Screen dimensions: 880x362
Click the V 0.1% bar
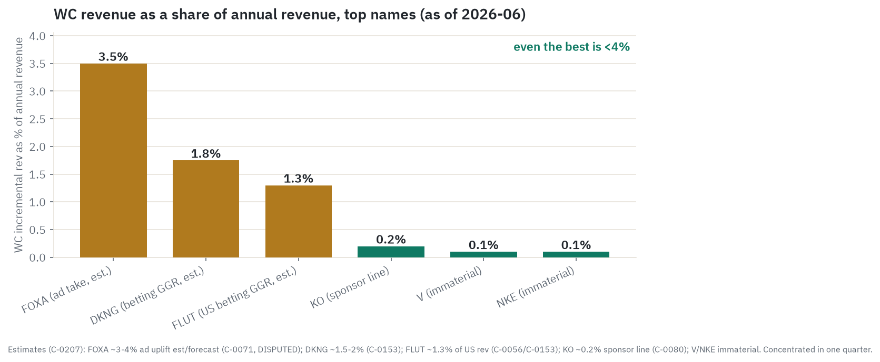[483, 254]
